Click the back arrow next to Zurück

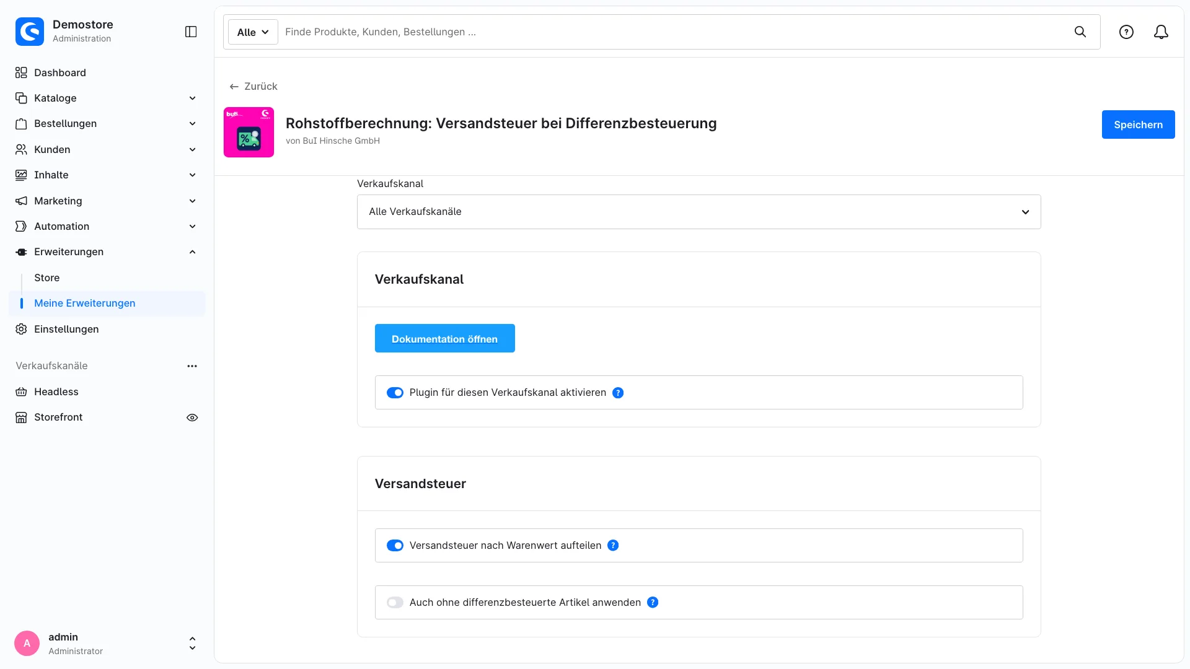pos(234,87)
